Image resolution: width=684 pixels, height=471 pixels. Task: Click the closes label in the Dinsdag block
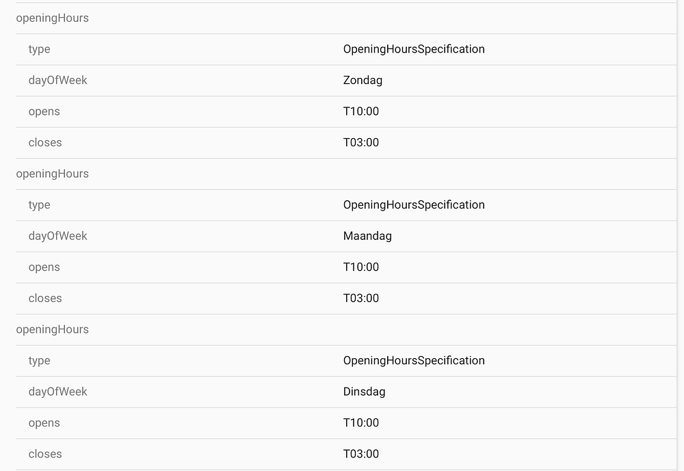[x=45, y=454]
